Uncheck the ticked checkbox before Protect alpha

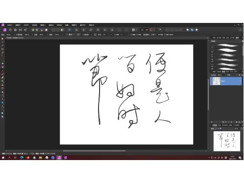[x=159, y=35]
